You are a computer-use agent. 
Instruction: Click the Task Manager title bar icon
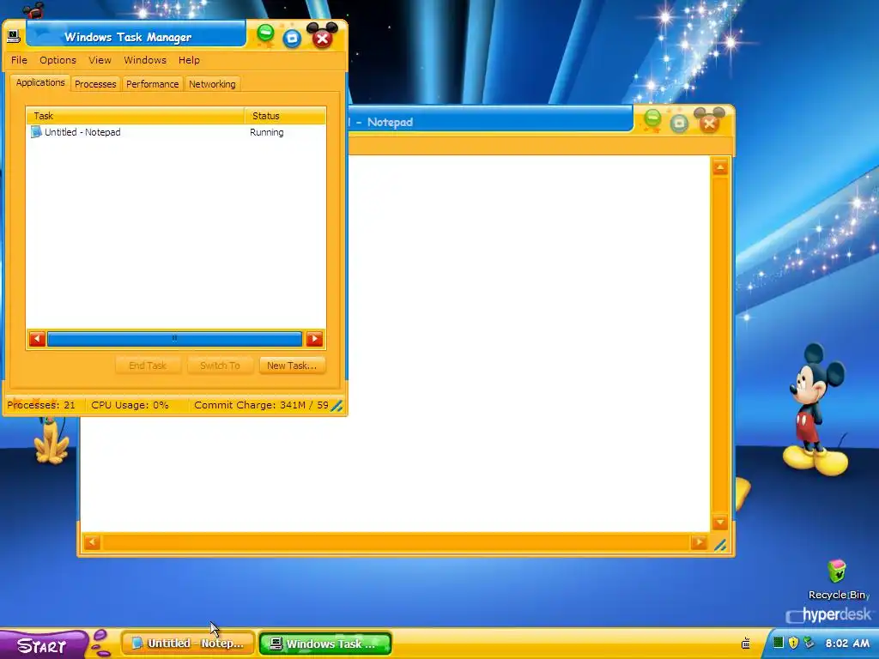click(x=14, y=37)
